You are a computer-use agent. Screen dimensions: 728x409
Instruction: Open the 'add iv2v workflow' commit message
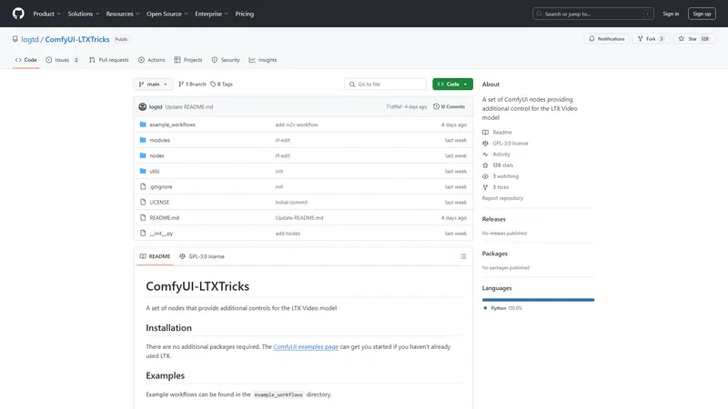297,125
